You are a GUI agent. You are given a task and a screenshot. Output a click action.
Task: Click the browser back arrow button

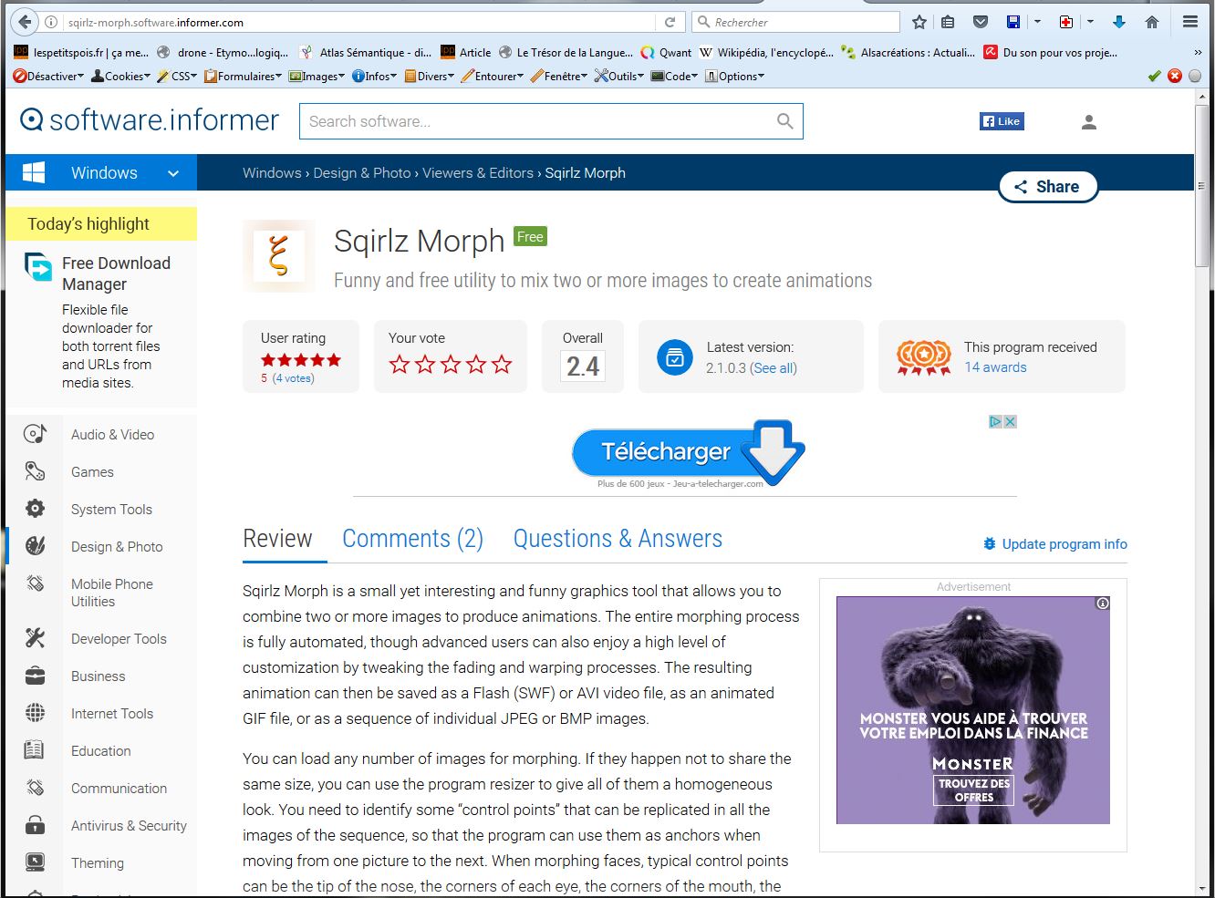[x=26, y=22]
